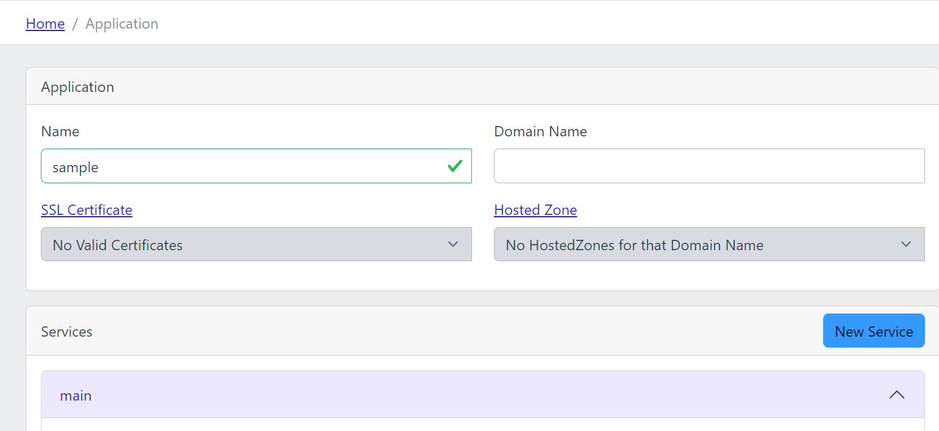Click inside the Domain Name input field
Viewport: 939px width, 431px height.
tap(709, 166)
